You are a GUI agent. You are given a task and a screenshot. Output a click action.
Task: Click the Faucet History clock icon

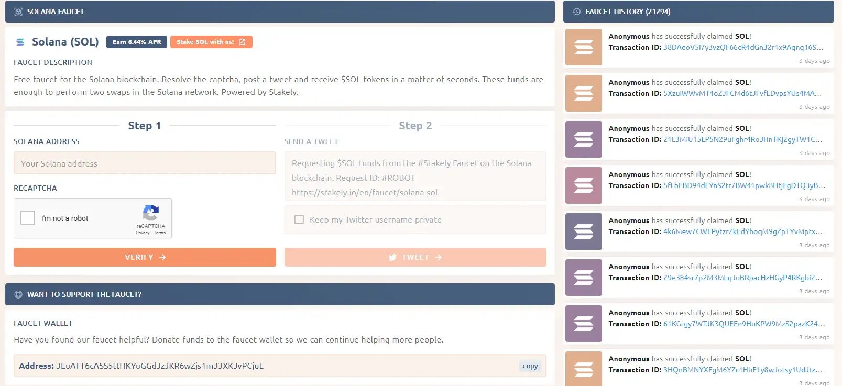pyautogui.click(x=576, y=12)
